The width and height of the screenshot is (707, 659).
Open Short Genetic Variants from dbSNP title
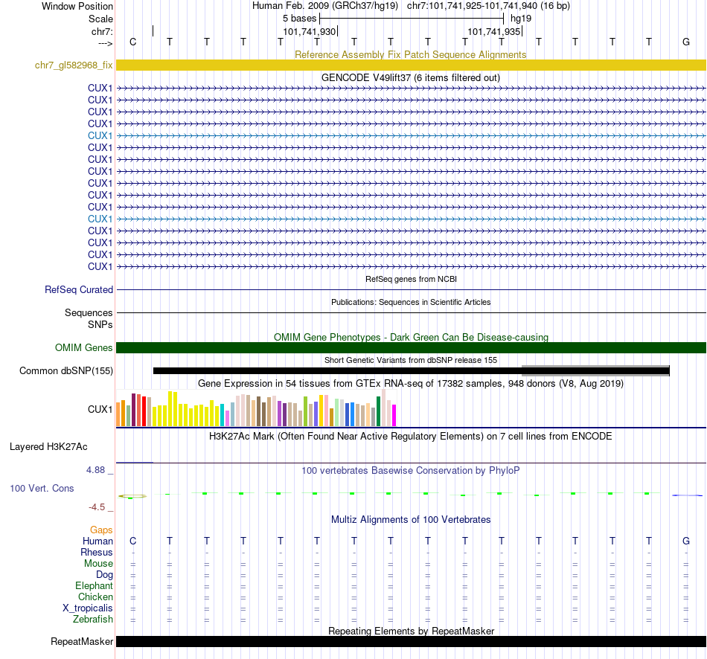[411, 360]
